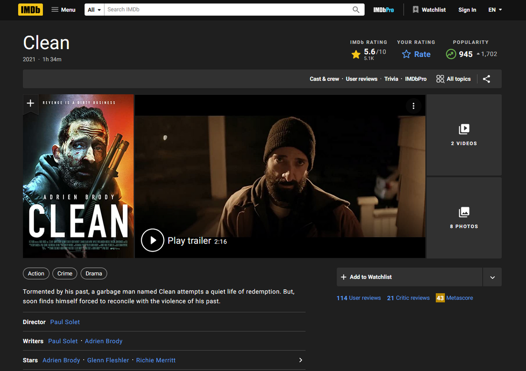Open User reviews in the toolbar
This screenshot has height=371, width=526.
click(x=361, y=79)
